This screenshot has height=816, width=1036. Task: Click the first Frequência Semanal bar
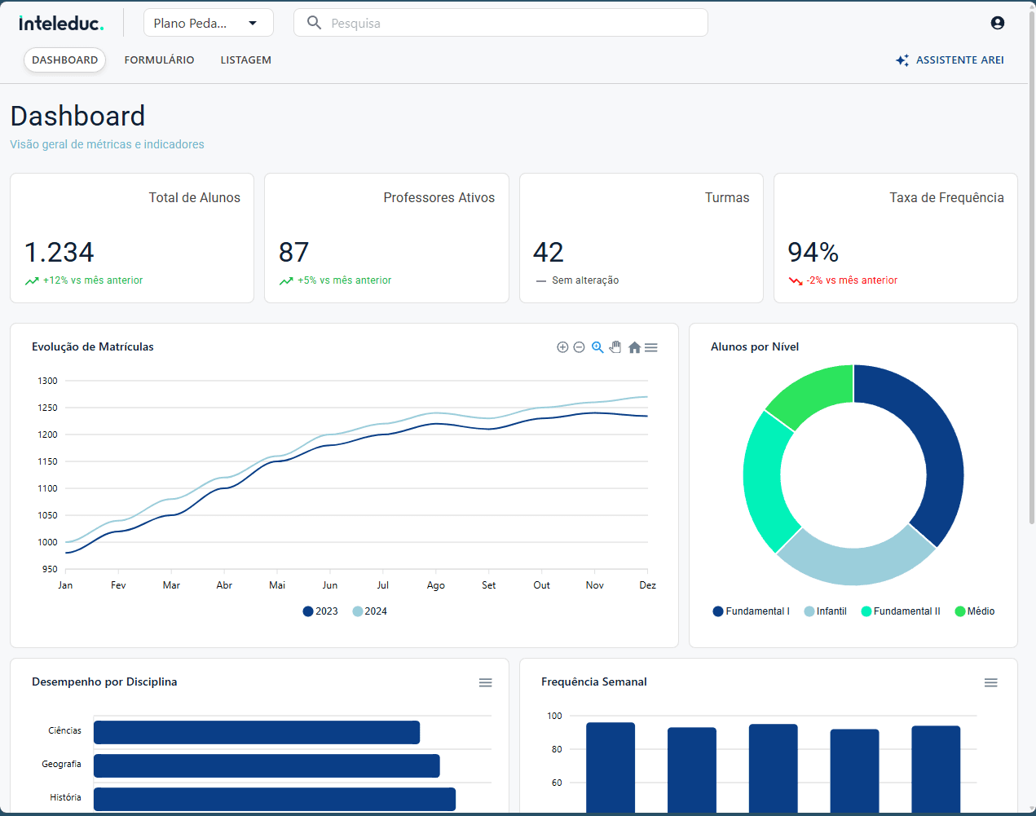611,766
